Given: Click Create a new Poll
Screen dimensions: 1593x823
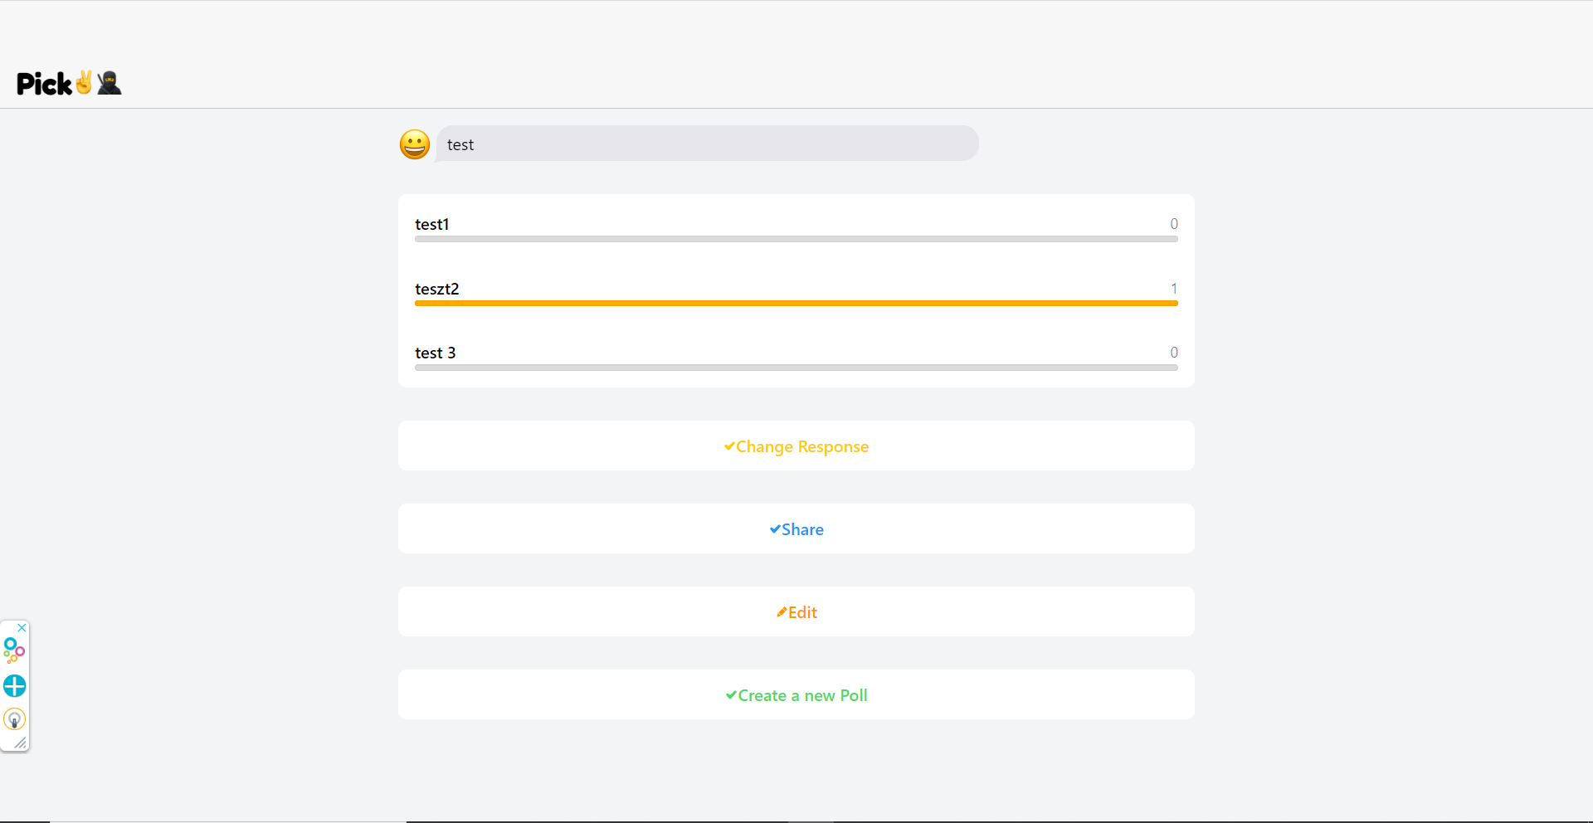Looking at the screenshot, I should click(x=796, y=695).
